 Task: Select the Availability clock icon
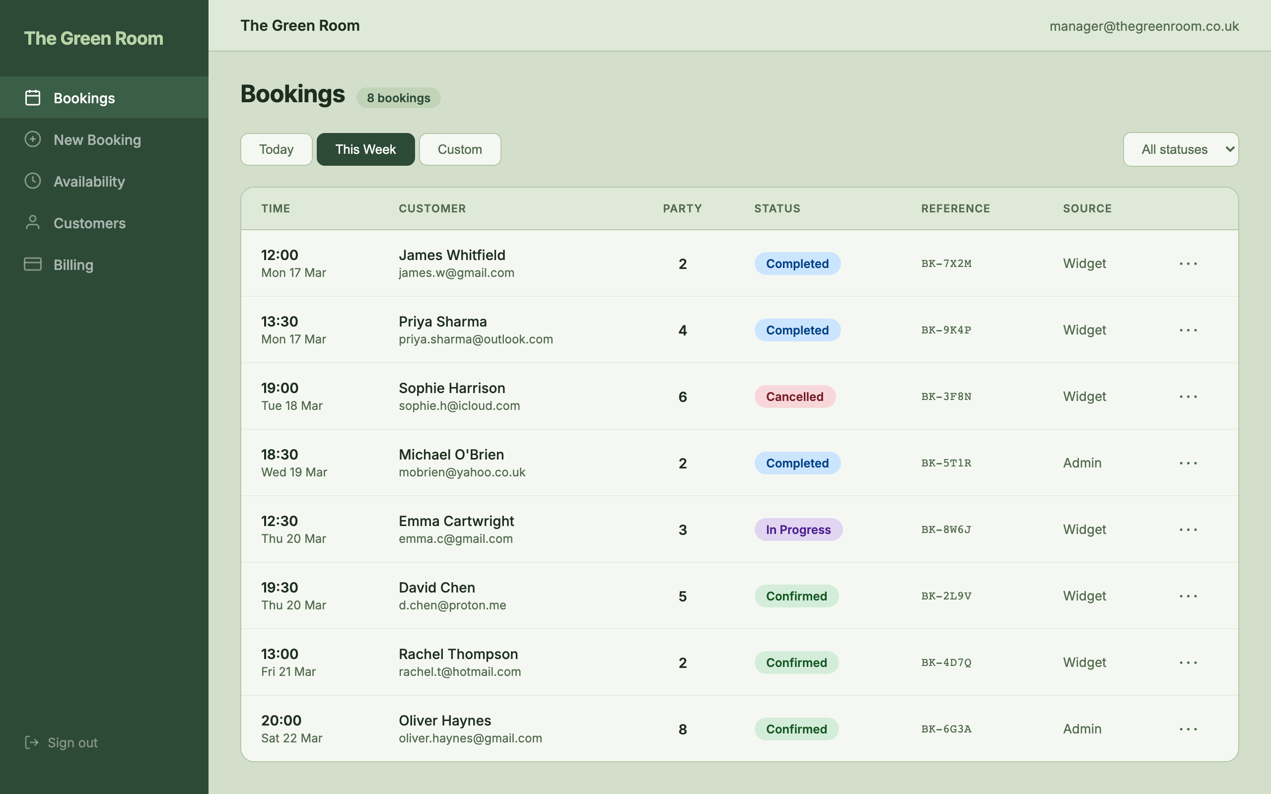pyautogui.click(x=33, y=181)
